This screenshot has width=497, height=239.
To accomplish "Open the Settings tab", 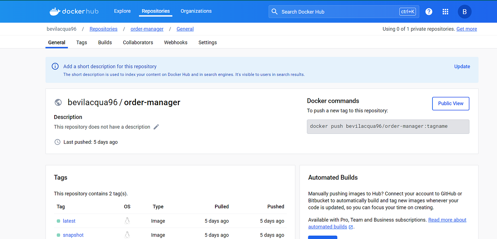I will click(x=208, y=42).
